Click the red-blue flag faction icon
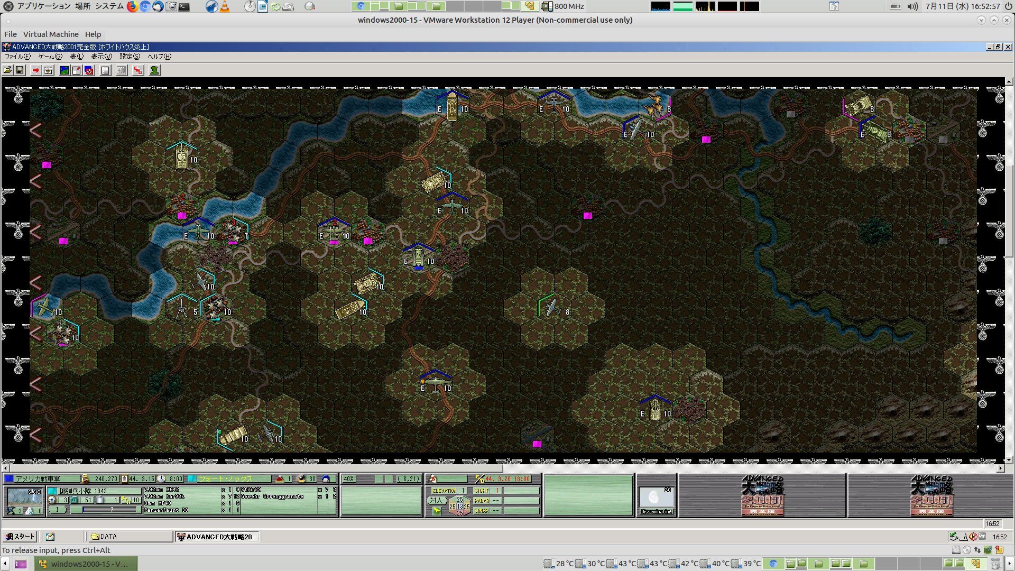1015x571 pixels. click(89, 70)
